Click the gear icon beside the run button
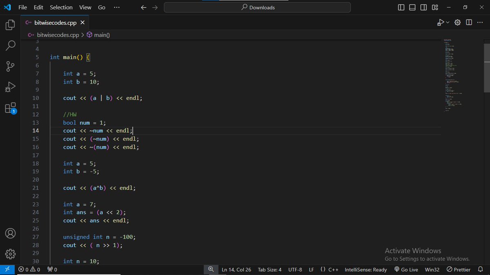The width and height of the screenshot is (490, 275). coord(458,22)
